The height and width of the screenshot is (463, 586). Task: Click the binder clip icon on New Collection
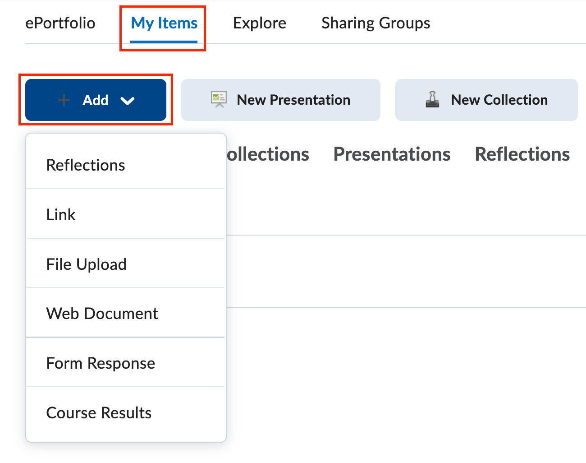(433, 99)
